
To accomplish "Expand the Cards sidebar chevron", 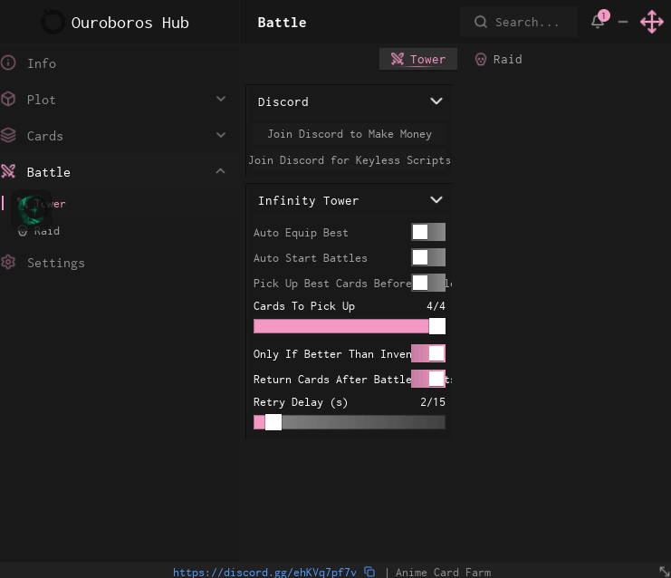I will (221, 135).
